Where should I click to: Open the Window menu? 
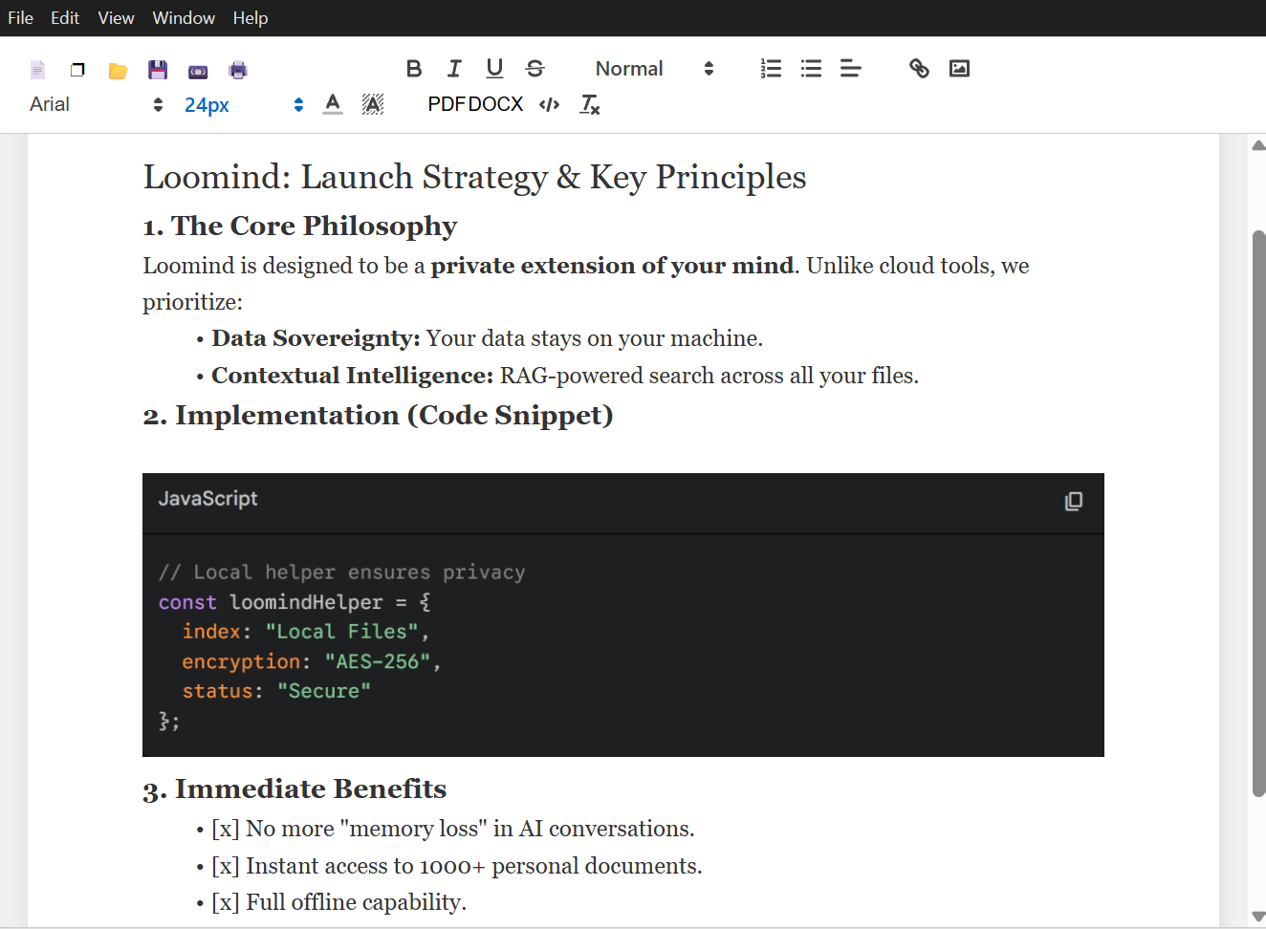pyautogui.click(x=184, y=17)
